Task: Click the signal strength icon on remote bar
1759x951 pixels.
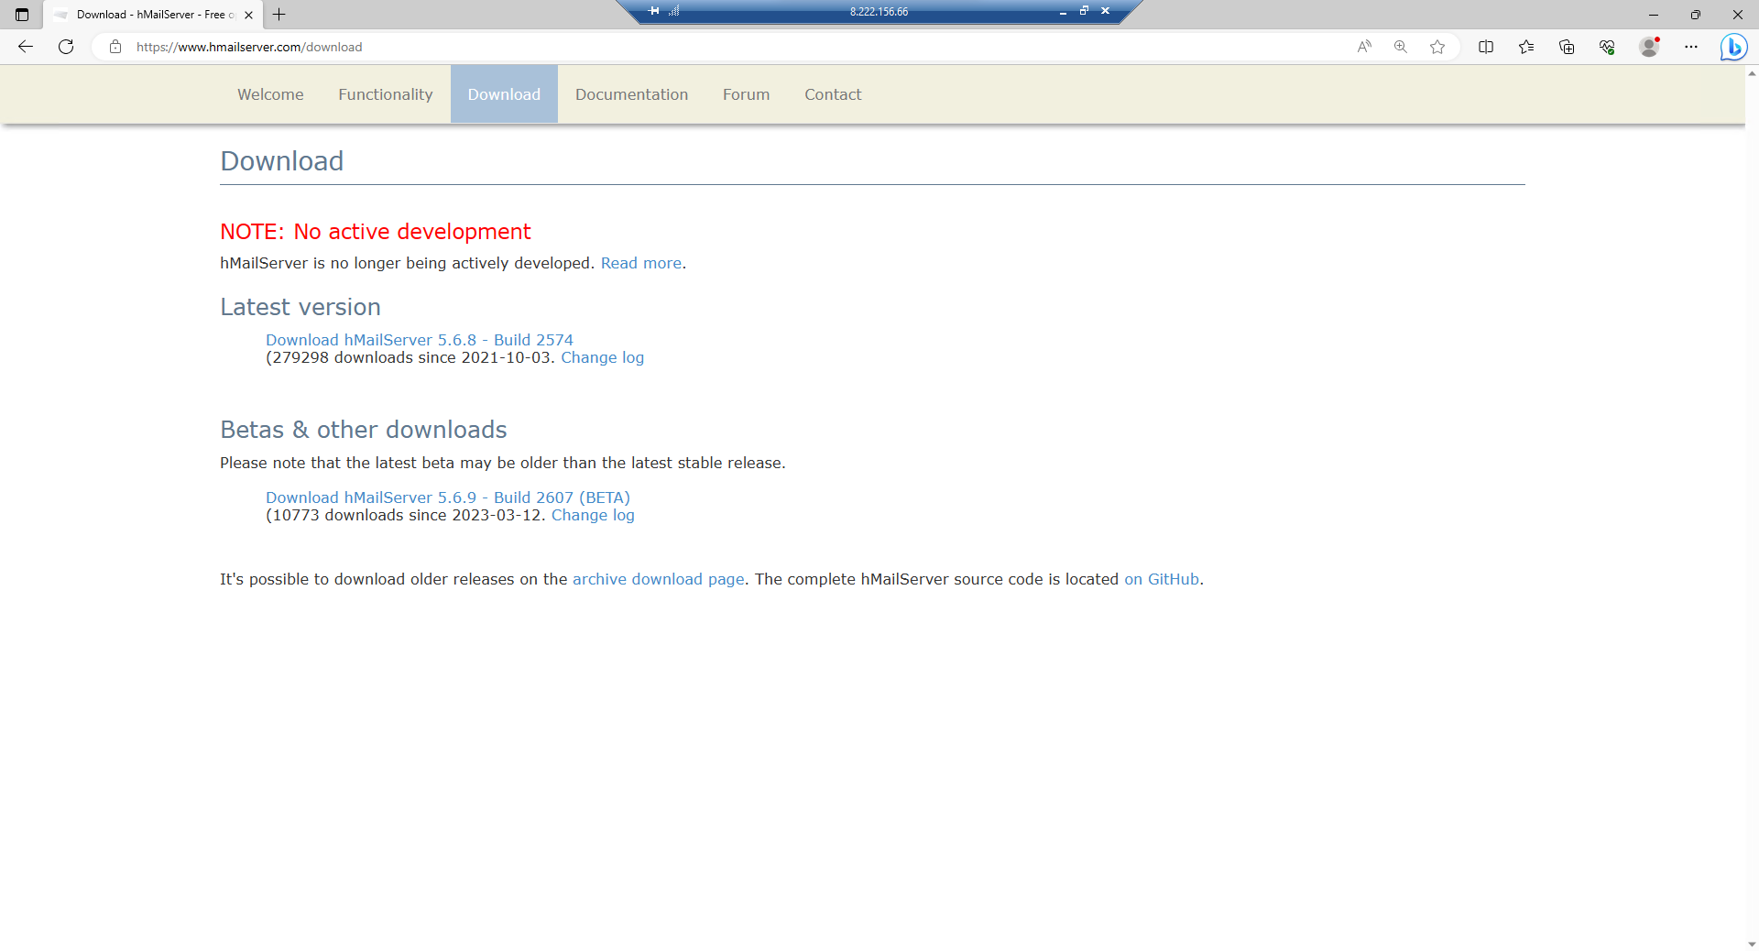Action: tap(674, 11)
